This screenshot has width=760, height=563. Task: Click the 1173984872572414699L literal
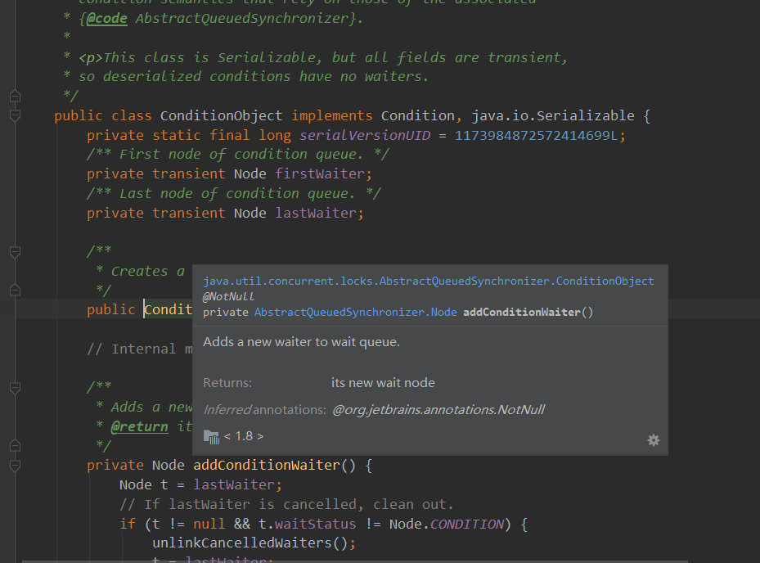tap(536, 135)
